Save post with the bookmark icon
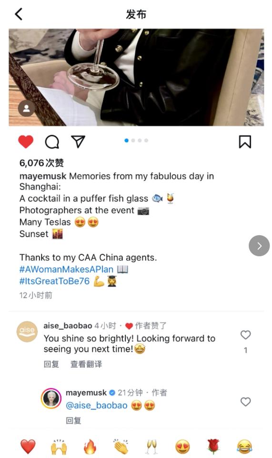This screenshot has width=272, height=458. 245,142
